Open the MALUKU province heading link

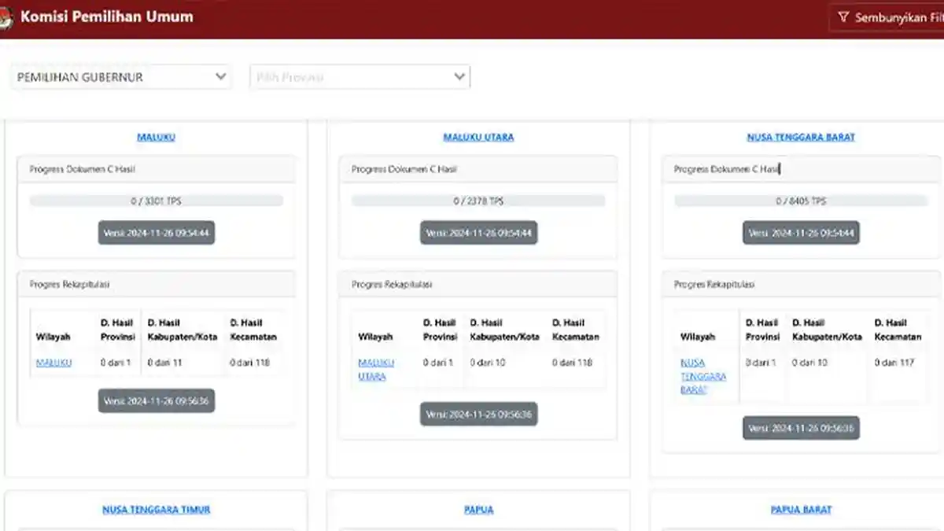(x=156, y=137)
